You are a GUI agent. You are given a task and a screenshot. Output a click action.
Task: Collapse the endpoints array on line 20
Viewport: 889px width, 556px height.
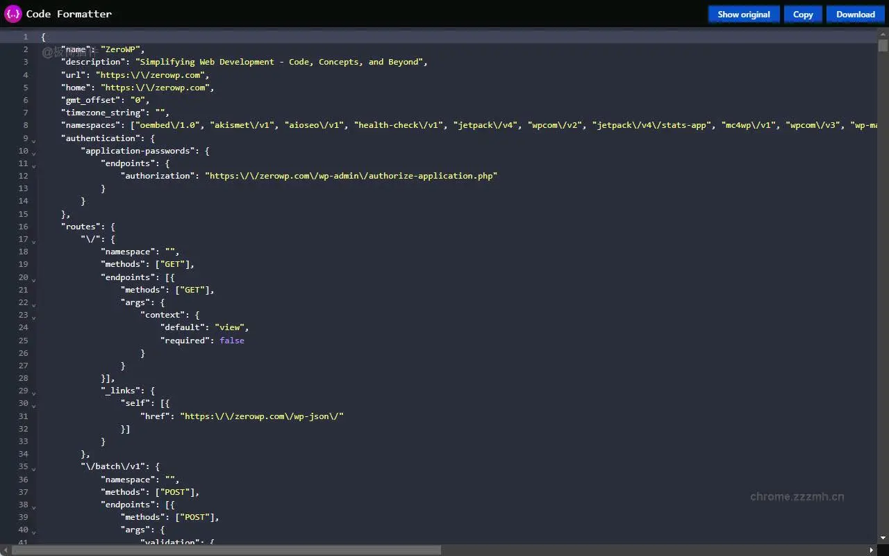33,279
